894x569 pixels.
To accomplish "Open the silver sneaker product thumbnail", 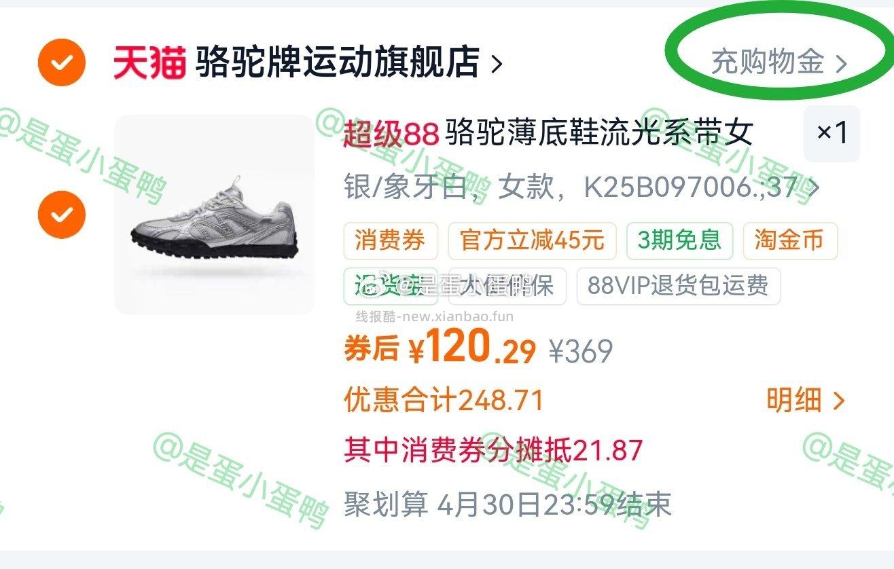I will pos(214,215).
